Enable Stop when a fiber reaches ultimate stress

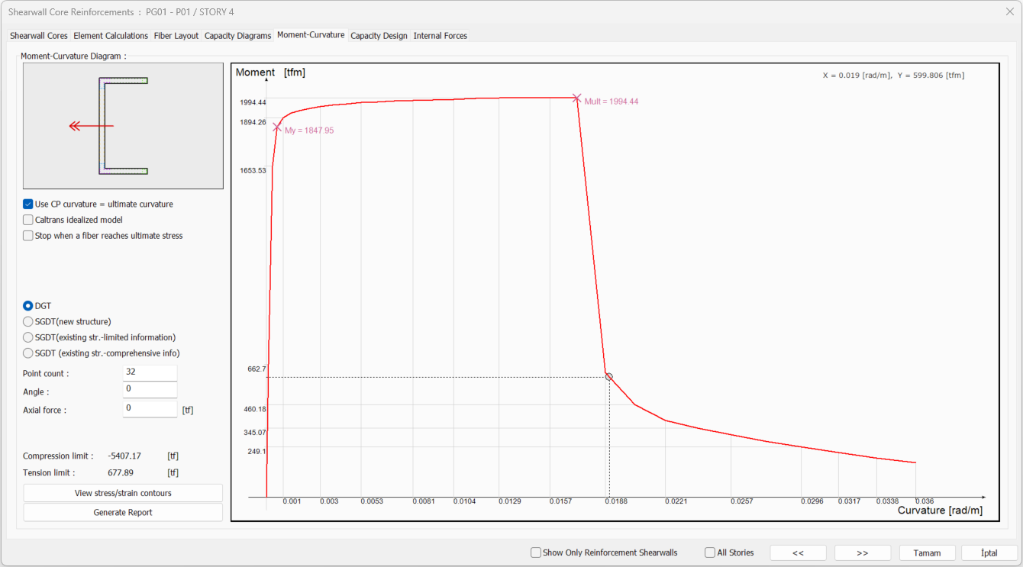point(28,236)
